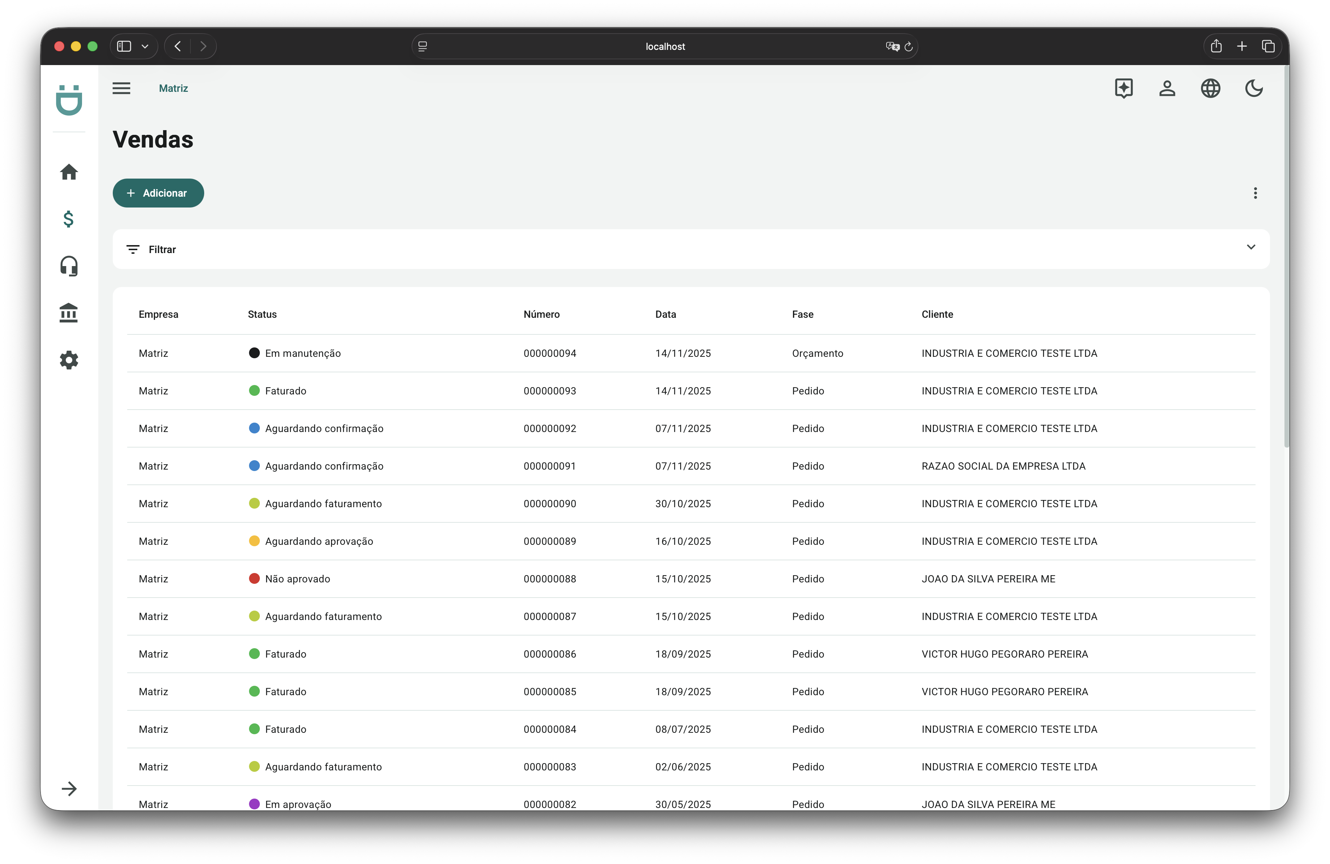Open sale row 000000094
The image size is (1330, 864).
tap(549, 353)
